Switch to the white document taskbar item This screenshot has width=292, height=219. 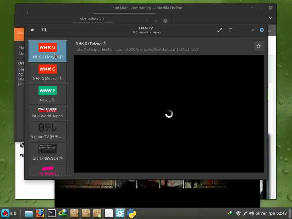[x=109, y=213]
